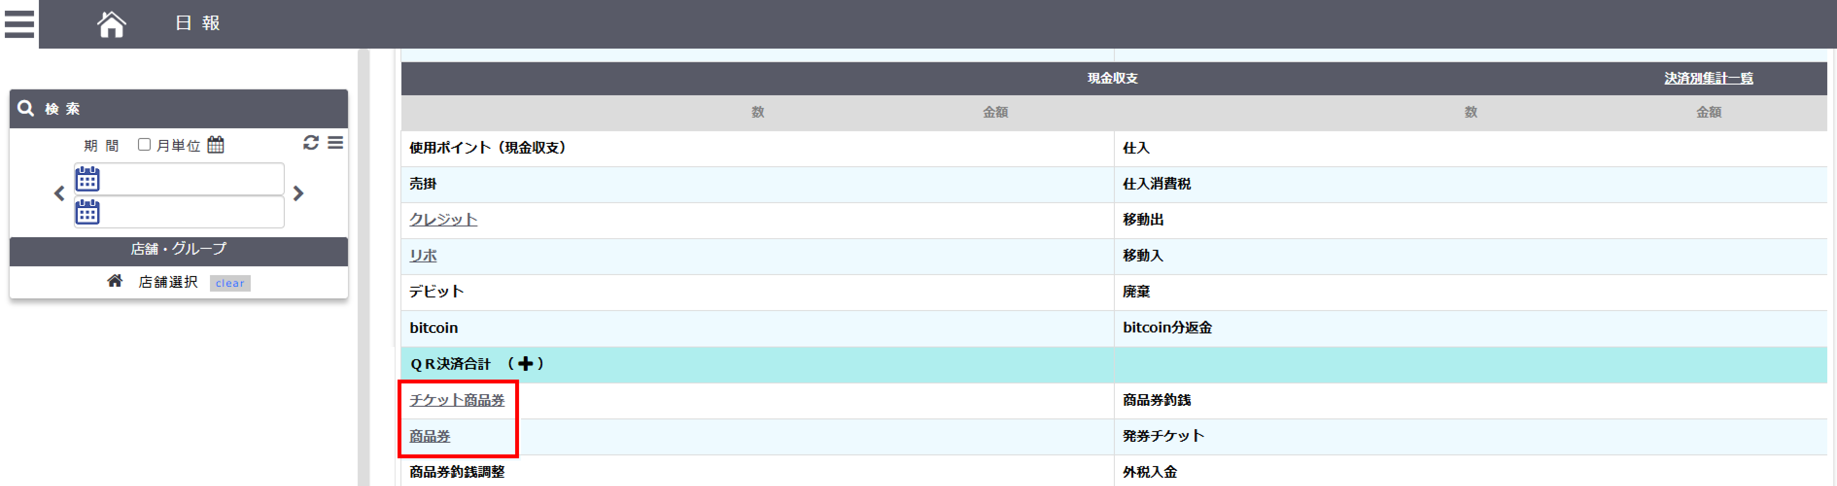The width and height of the screenshot is (1837, 486).
Task: Open the 決済別集計一覧 link
Action: pyautogui.click(x=1708, y=79)
